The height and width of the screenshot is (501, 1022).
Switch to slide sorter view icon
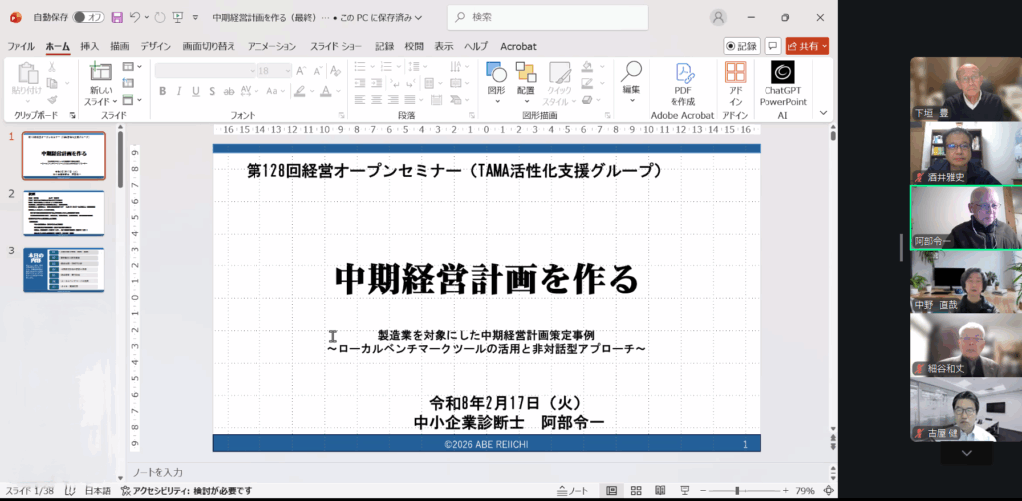[x=636, y=491]
